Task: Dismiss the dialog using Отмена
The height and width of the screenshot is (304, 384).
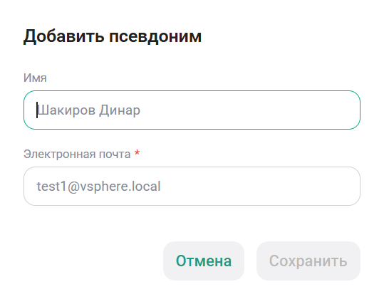Action: (x=204, y=261)
